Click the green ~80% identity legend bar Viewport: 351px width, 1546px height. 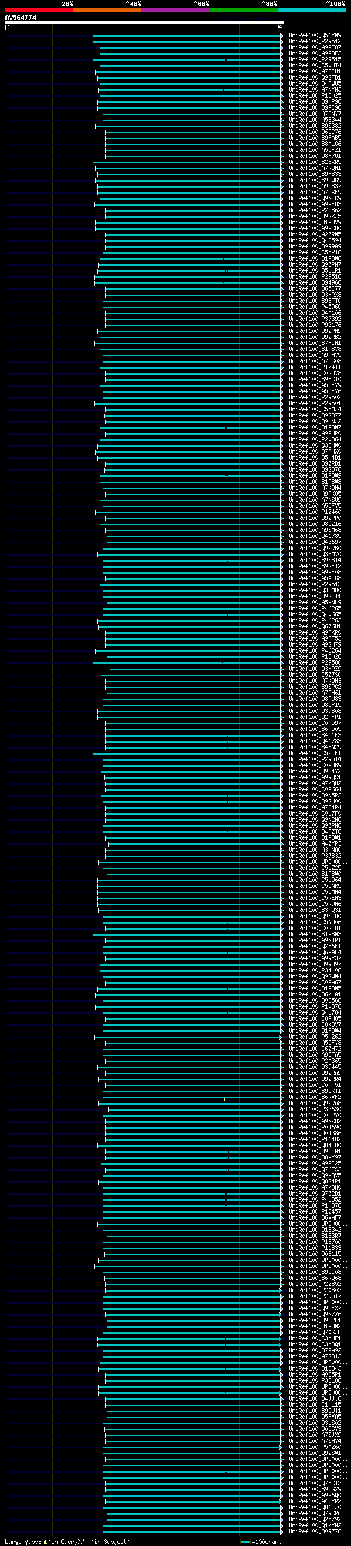click(244, 10)
